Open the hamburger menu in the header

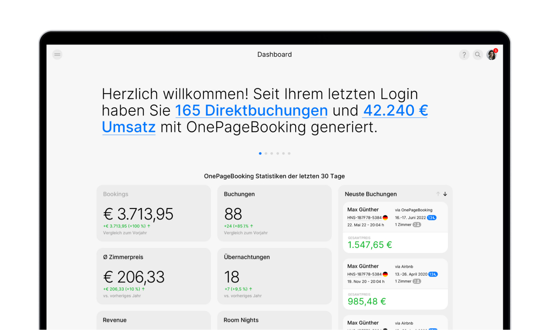click(57, 55)
